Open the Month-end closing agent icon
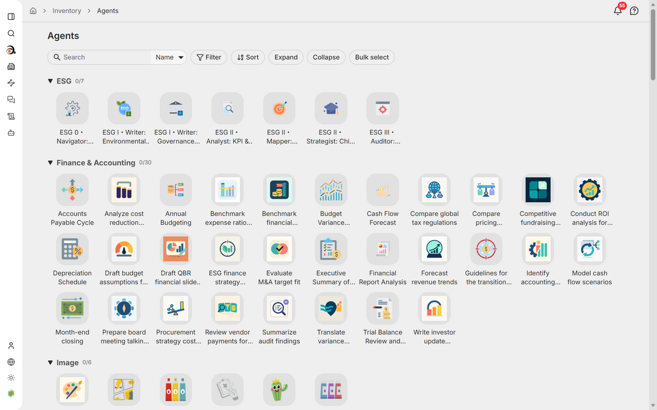Screen dimensions: 657x410 [x=72, y=308]
